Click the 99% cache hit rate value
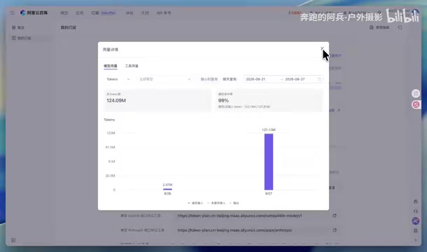This screenshot has height=252, width=427. click(x=223, y=101)
